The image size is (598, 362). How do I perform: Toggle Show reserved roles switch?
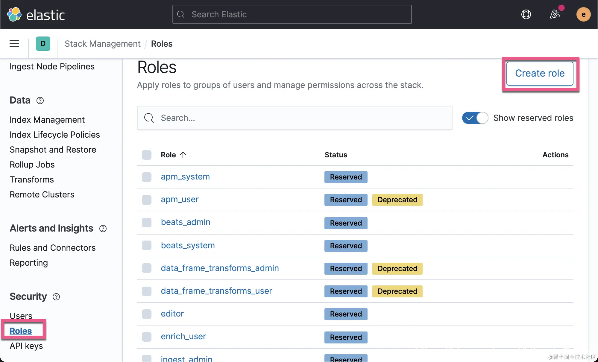[475, 118]
